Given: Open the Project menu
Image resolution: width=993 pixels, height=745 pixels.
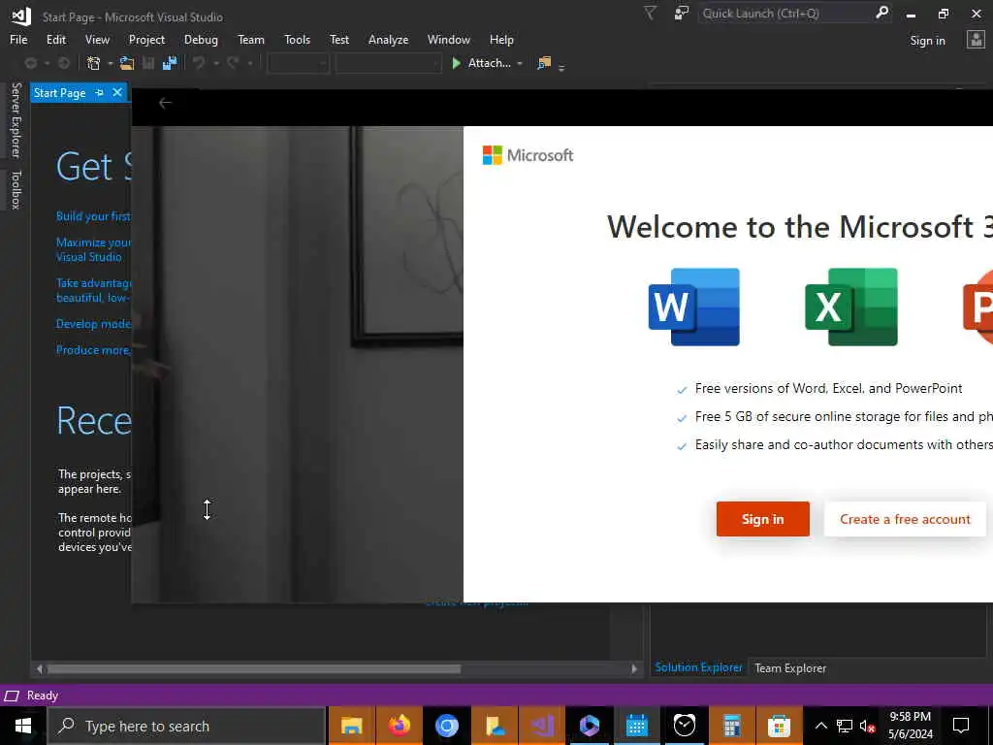Looking at the screenshot, I should click(x=146, y=39).
